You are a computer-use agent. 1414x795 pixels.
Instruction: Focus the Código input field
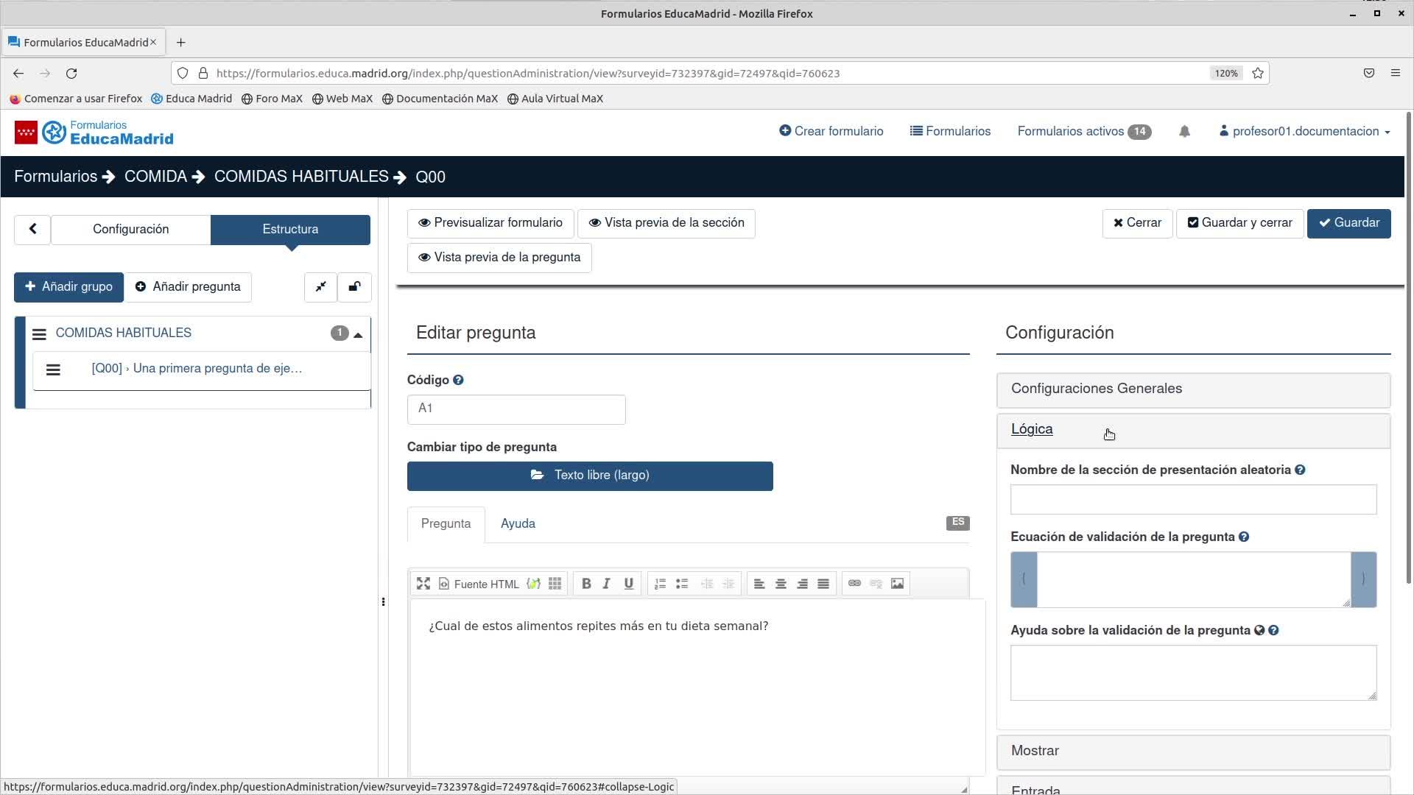click(x=516, y=409)
